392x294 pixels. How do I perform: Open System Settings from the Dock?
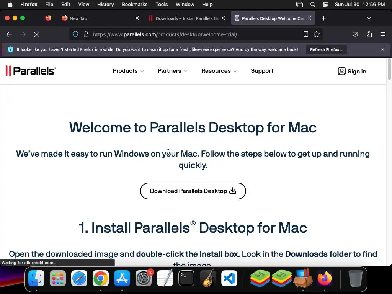click(x=144, y=278)
